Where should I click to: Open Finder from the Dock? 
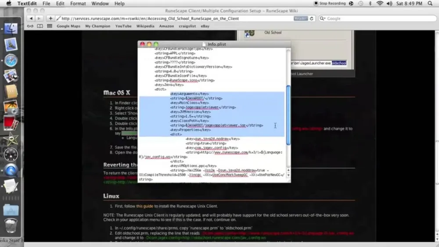click(11, 29)
